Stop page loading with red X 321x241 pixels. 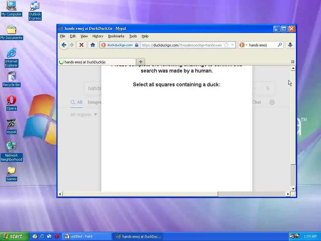[81, 45]
